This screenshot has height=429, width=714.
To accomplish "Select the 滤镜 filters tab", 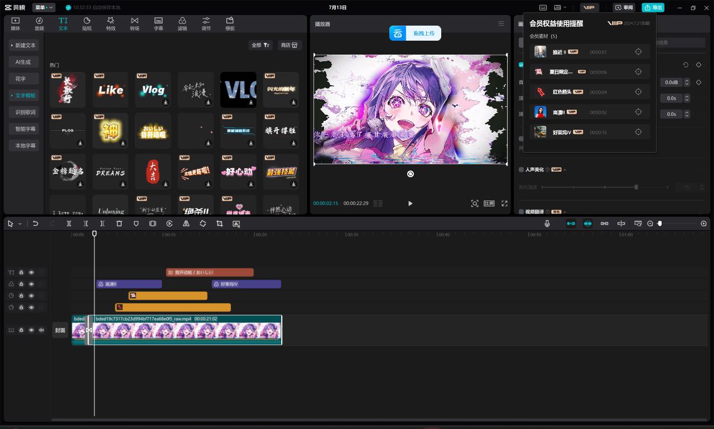I will click(182, 23).
